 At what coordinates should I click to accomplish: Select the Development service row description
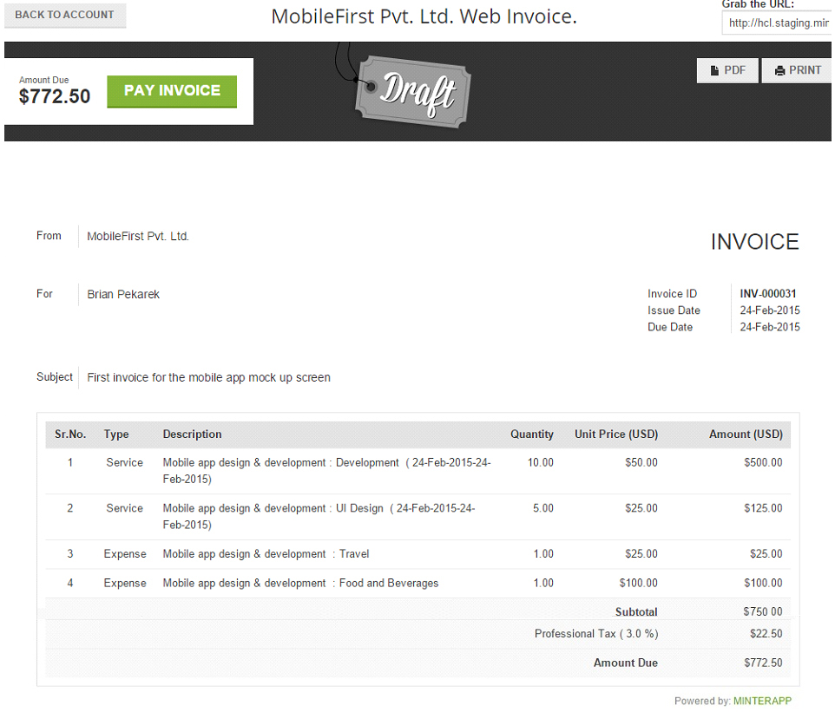click(x=326, y=470)
